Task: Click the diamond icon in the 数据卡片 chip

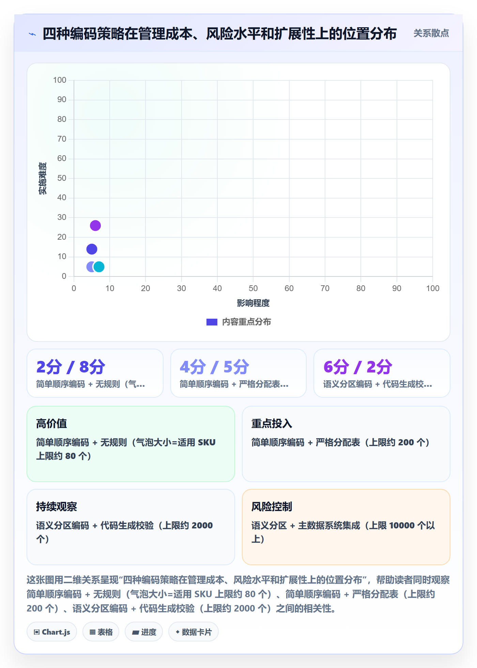Action: click(x=178, y=632)
